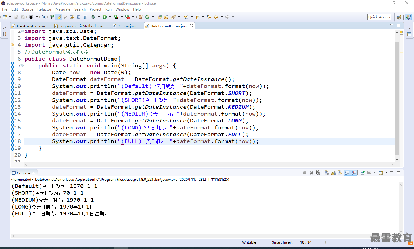This screenshot has width=414, height=249.
Task: Click the Open Console icon
Action: coord(381,173)
